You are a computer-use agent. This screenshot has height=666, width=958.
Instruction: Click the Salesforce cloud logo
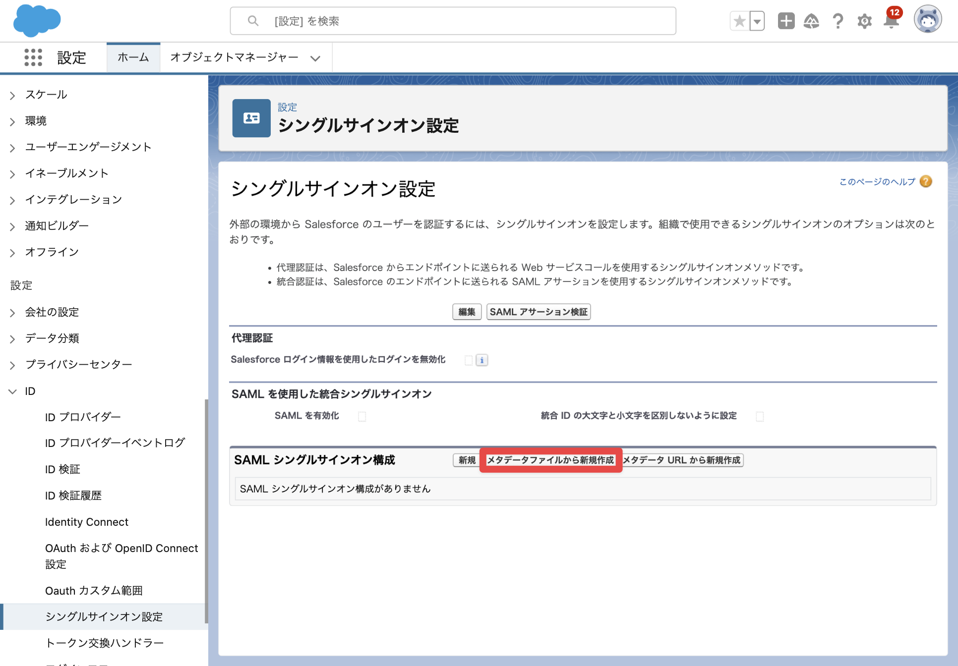(37, 21)
